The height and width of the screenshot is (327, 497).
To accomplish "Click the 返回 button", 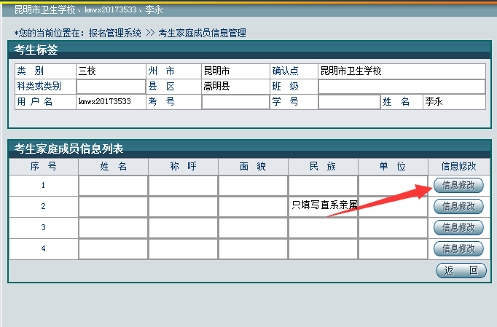I will pos(461,271).
